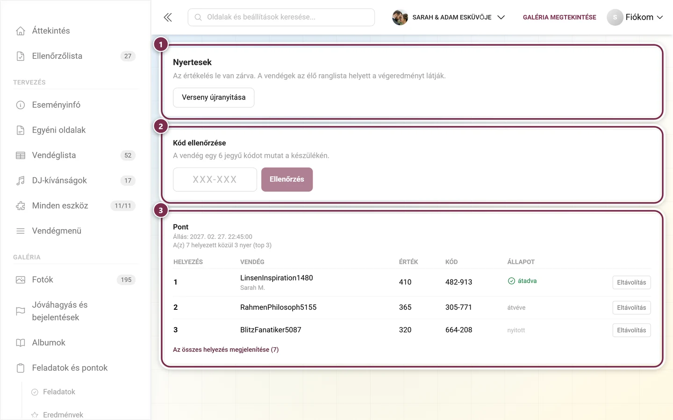Remove RahmenPhilosoph5155 with its Eltávolítás button
The height and width of the screenshot is (420, 673).
pyautogui.click(x=631, y=308)
